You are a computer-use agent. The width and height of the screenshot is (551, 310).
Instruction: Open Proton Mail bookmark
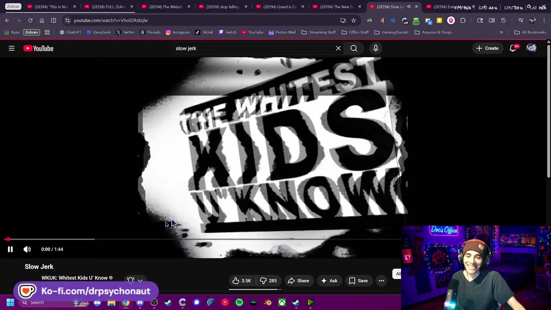pyautogui.click(x=282, y=32)
